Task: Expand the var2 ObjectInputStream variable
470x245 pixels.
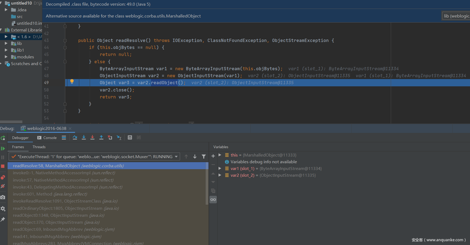Action: coord(220,175)
